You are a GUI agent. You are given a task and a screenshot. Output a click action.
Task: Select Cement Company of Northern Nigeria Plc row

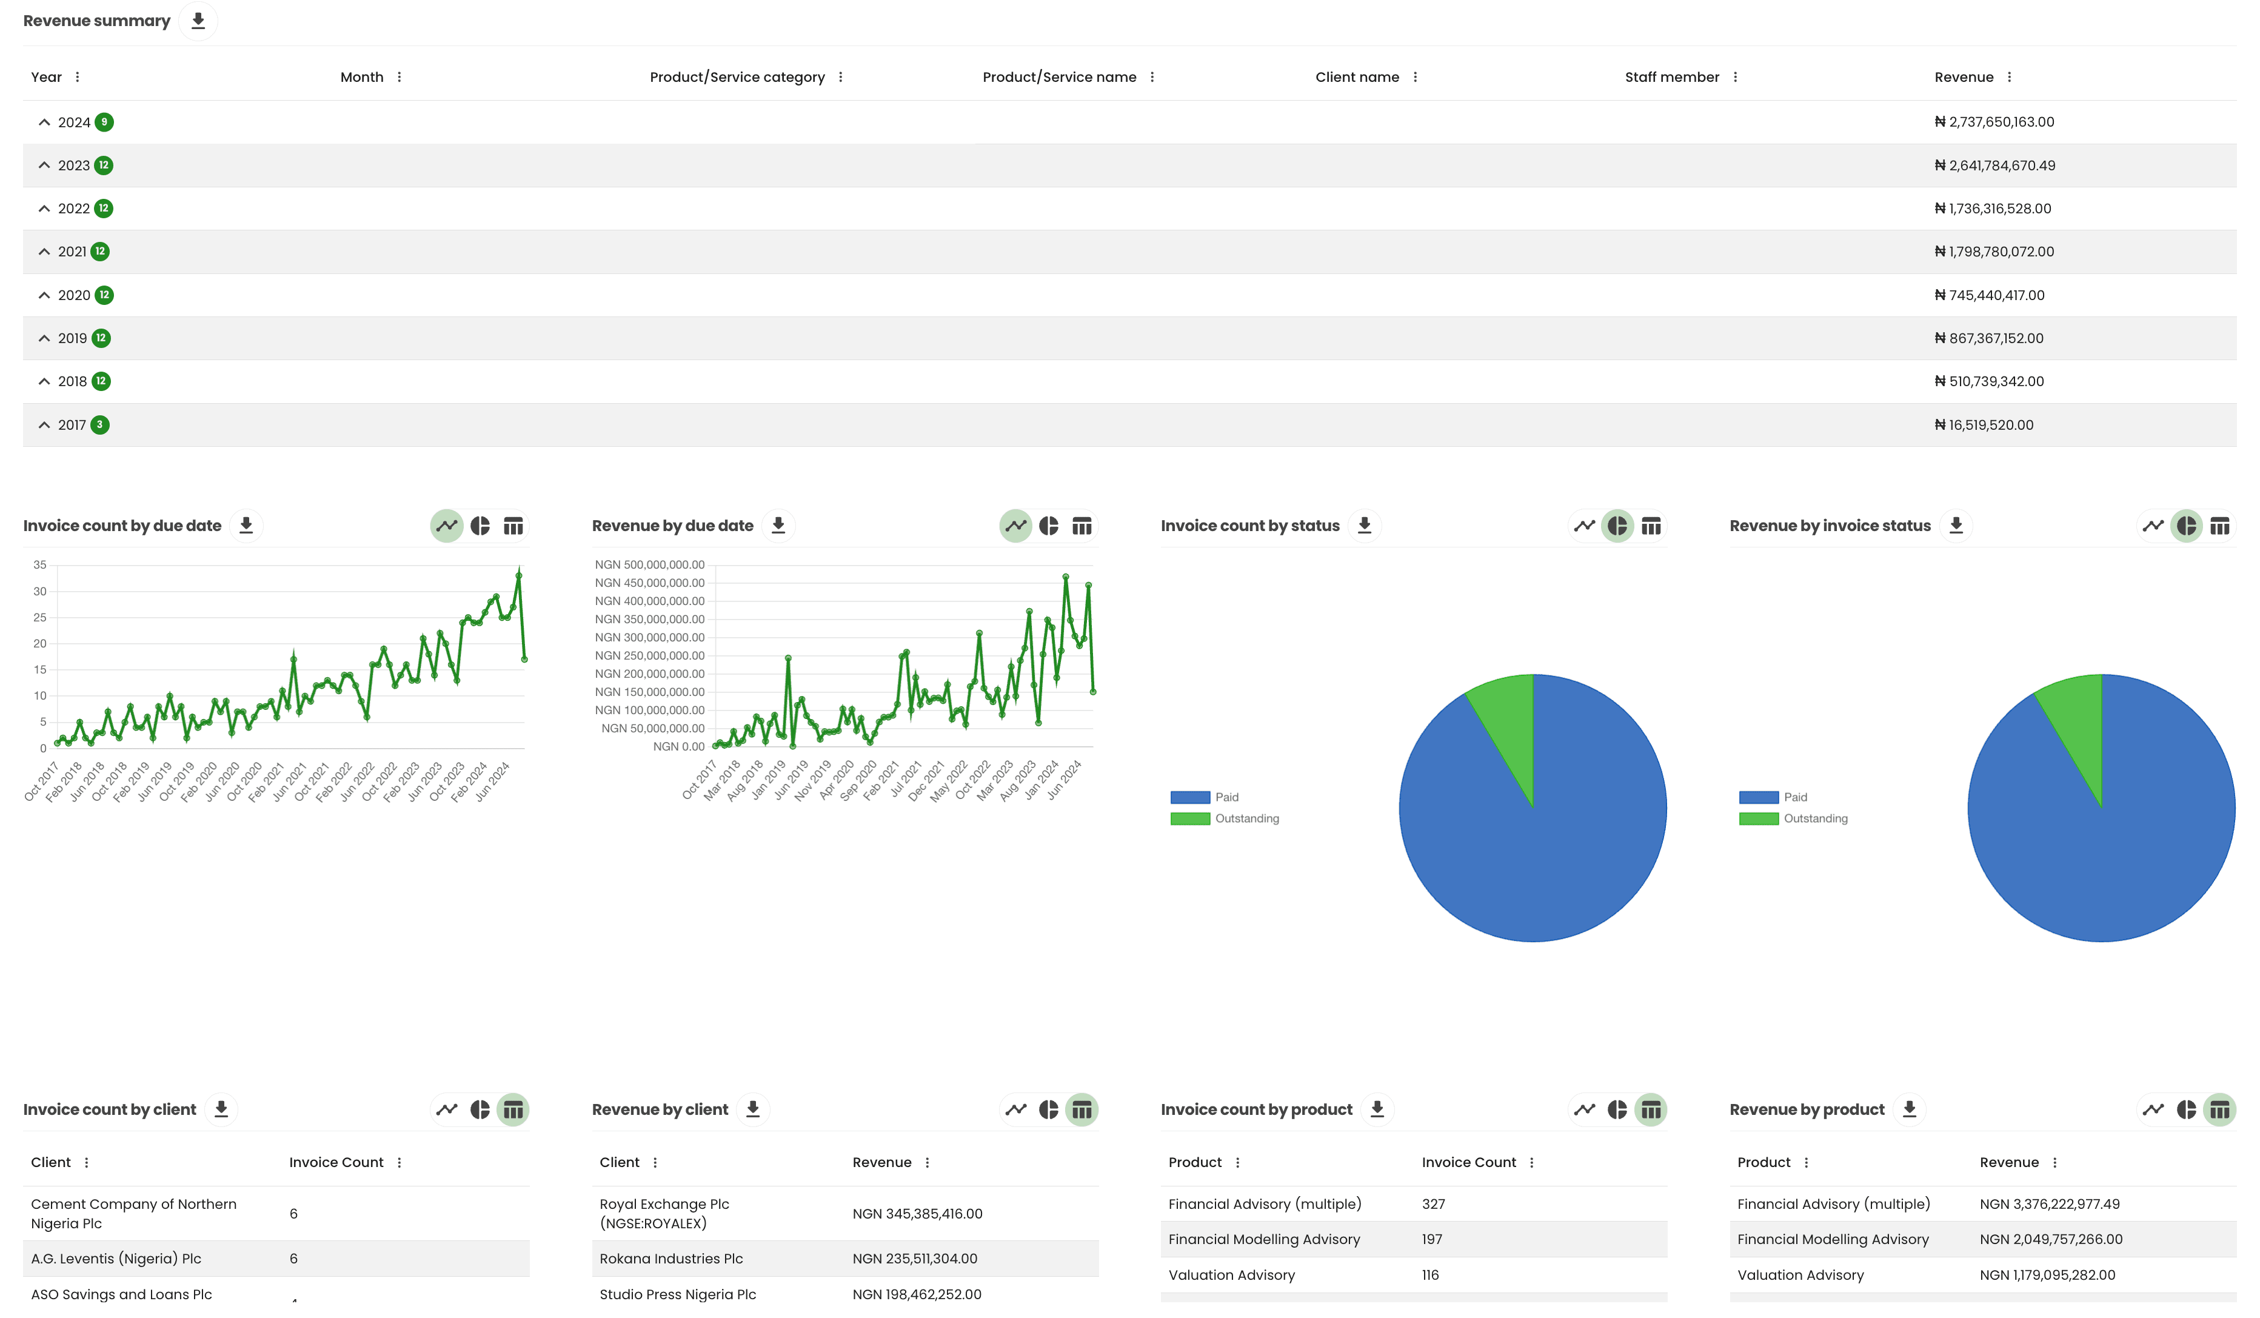pos(276,1214)
